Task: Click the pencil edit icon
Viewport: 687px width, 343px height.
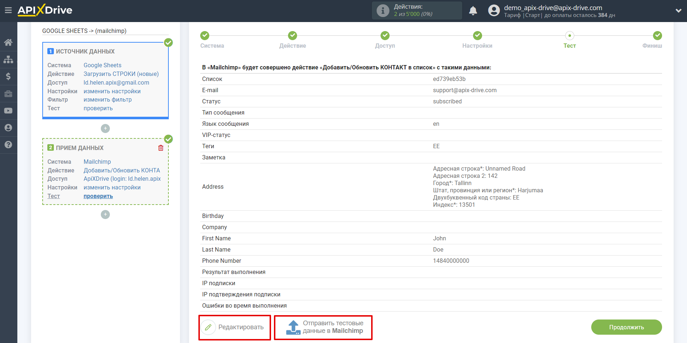Action: point(208,327)
